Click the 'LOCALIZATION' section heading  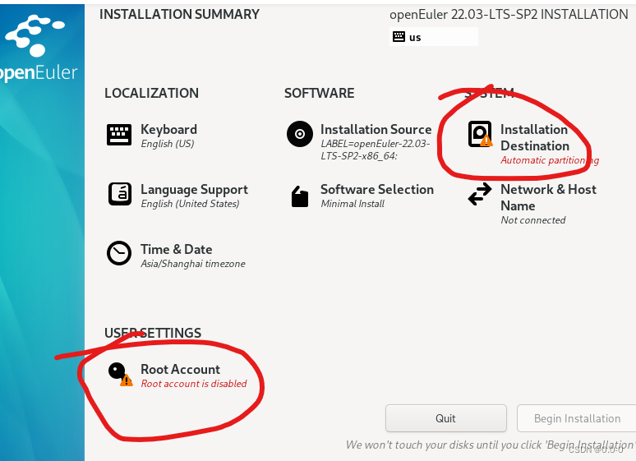point(152,93)
